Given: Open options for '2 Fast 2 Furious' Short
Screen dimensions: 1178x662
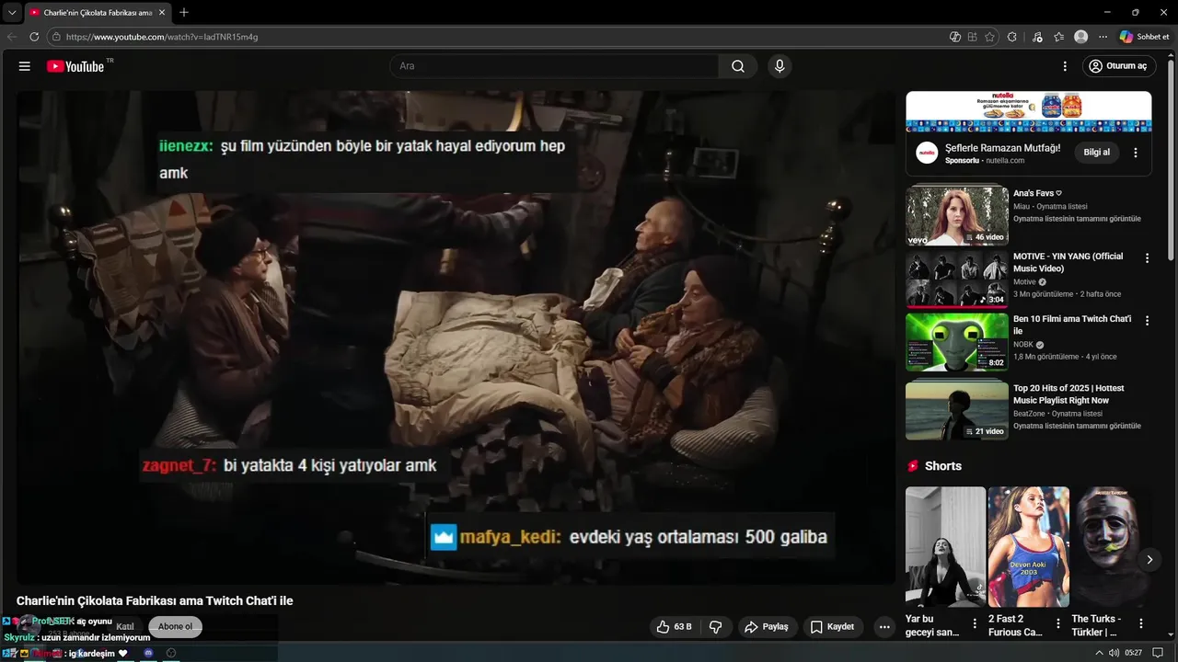Looking at the screenshot, I should 1057,623.
